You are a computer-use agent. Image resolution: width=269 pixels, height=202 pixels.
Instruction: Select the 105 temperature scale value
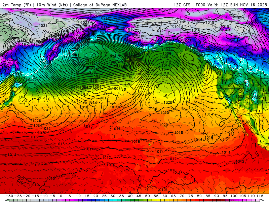(x=242, y=196)
